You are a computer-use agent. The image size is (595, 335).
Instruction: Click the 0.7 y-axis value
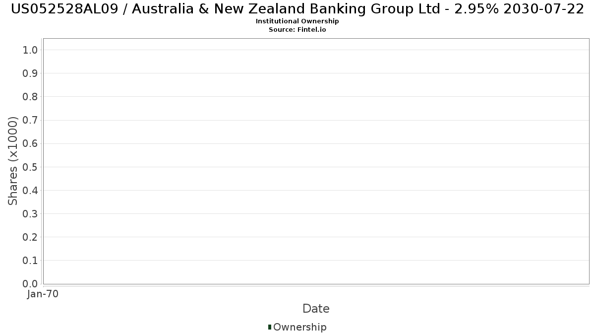click(x=30, y=120)
